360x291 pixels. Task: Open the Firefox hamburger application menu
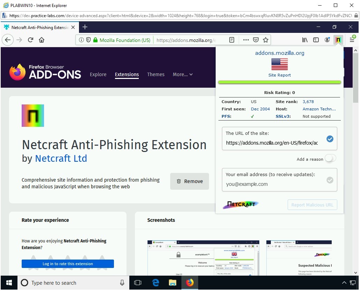pos(352,40)
